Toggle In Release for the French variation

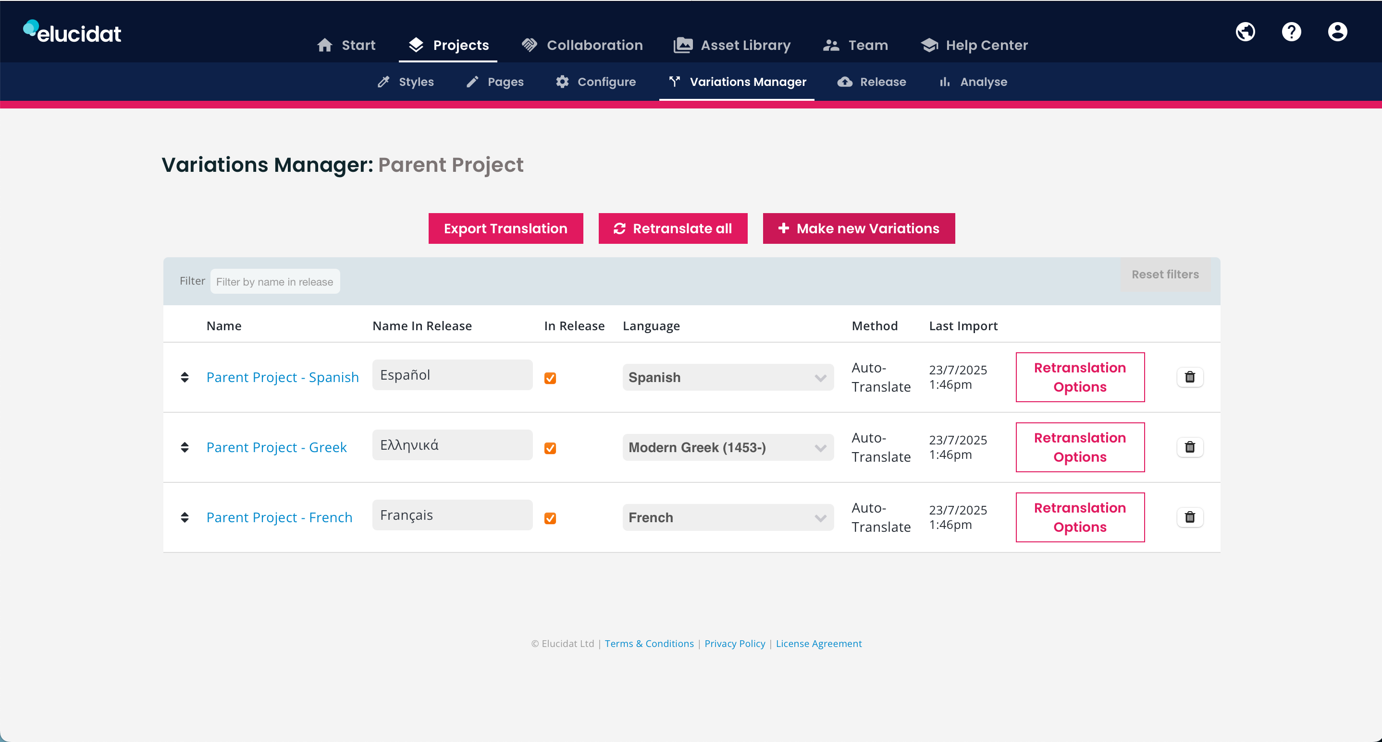(550, 518)
